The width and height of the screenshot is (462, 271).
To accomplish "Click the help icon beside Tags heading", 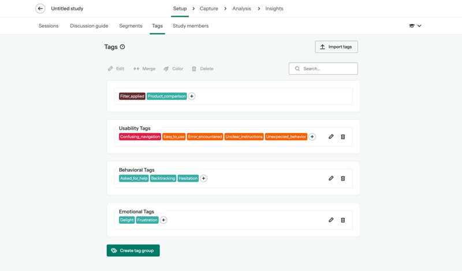I will point(122,47).
